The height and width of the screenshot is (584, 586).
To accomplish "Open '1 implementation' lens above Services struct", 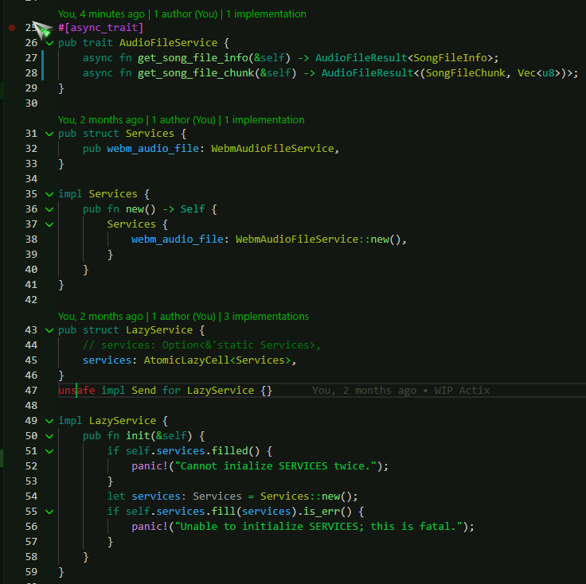I will click(264, 120).
